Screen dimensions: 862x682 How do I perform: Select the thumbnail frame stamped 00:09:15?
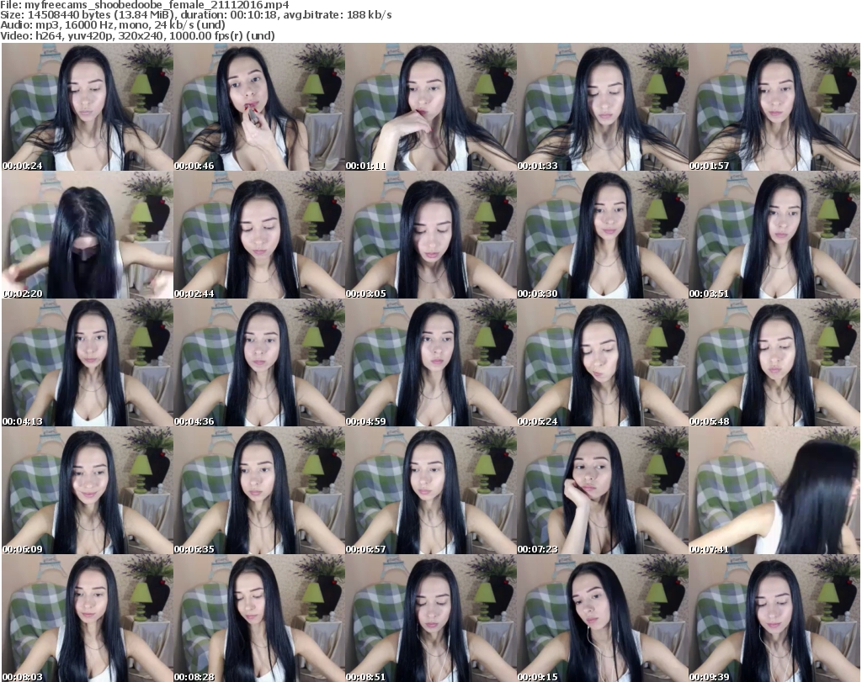(x=603, y=618)
